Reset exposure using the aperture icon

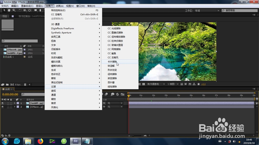[199, 84]
